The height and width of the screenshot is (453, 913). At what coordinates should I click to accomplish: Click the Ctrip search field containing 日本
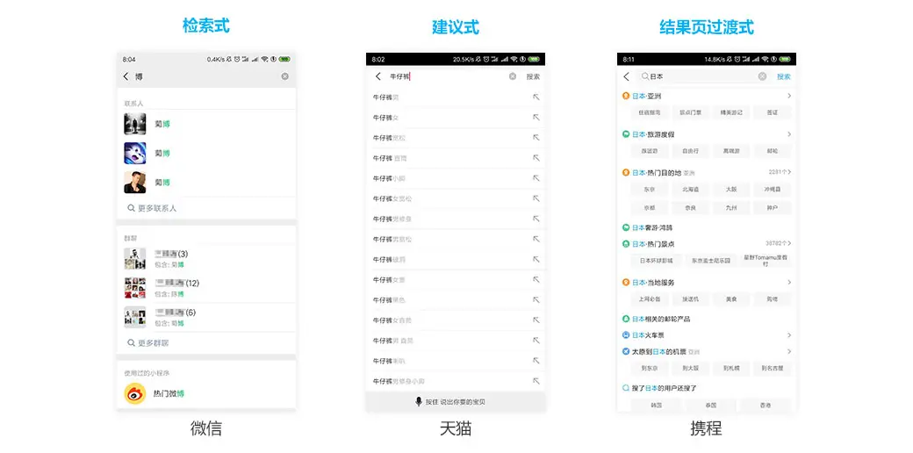coord(703,76)
